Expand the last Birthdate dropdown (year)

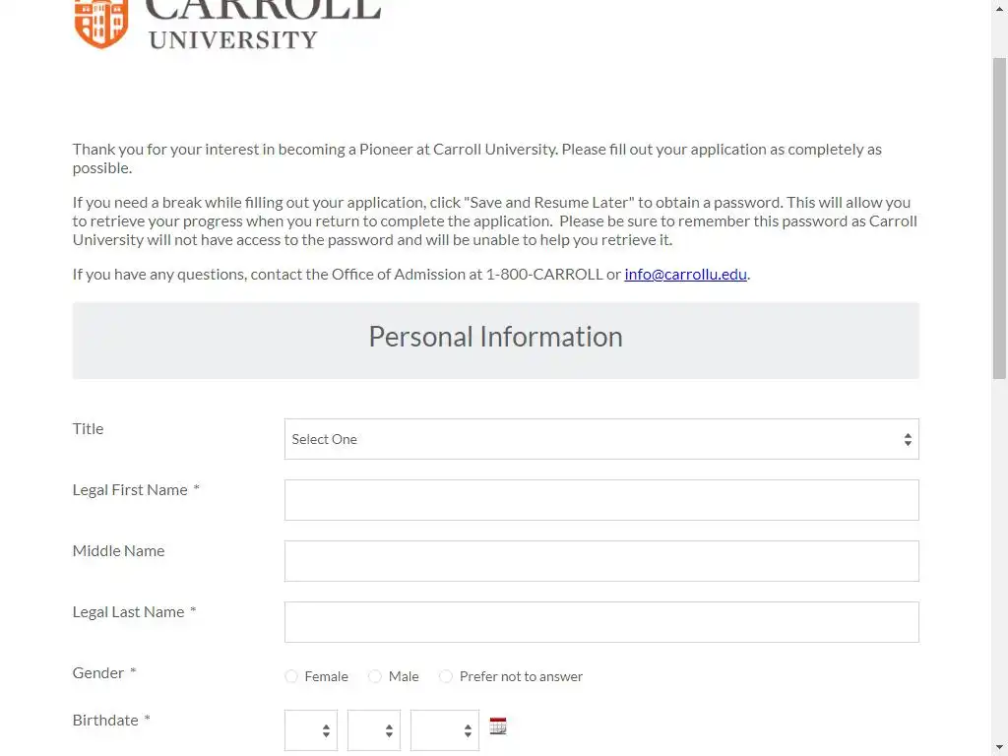445,730
